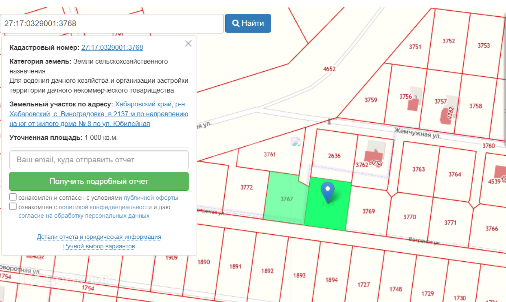Open публичной оферты link
This screenshot has height=302, width=506.
(151, 198)
